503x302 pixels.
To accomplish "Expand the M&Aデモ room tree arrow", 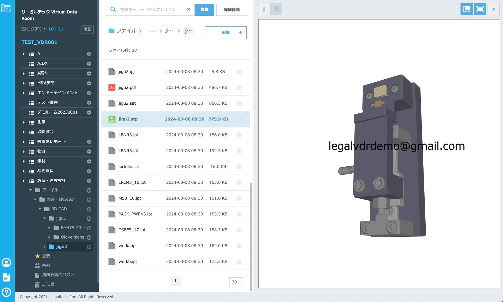I will (x=23, y=83).
